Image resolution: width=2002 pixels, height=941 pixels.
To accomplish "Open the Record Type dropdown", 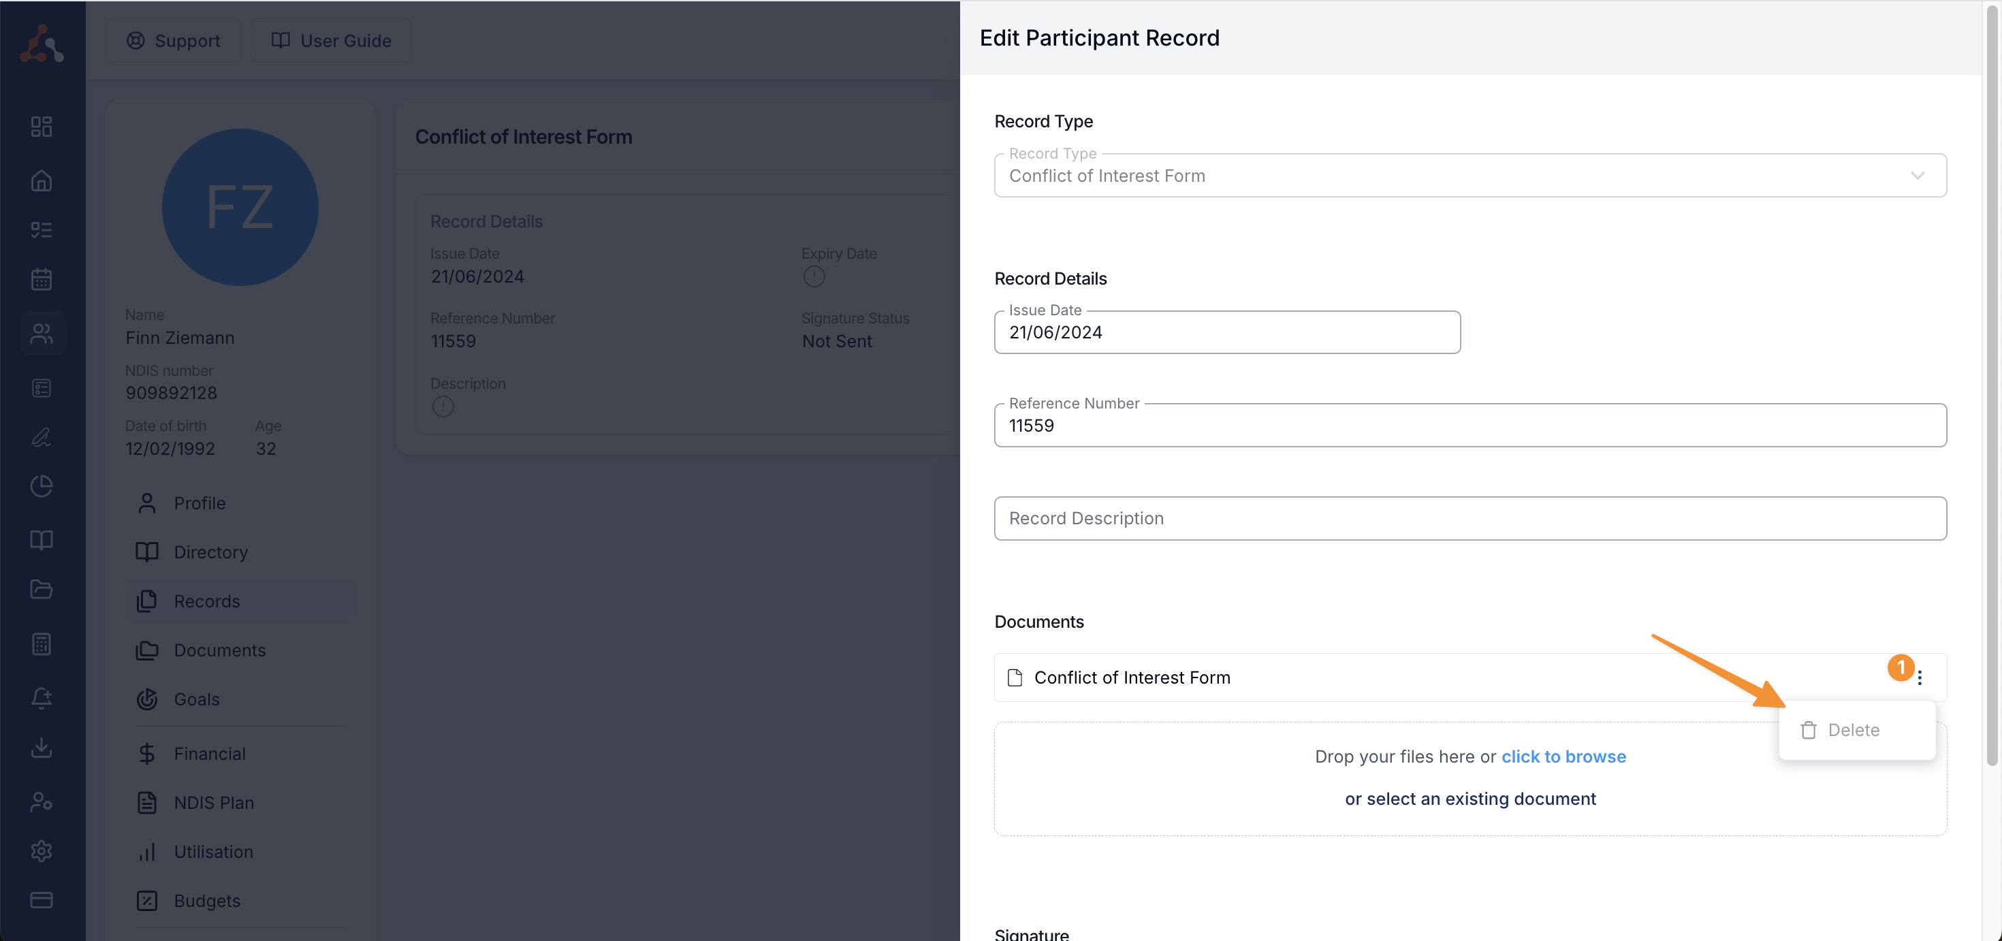I will [1469, 176].
